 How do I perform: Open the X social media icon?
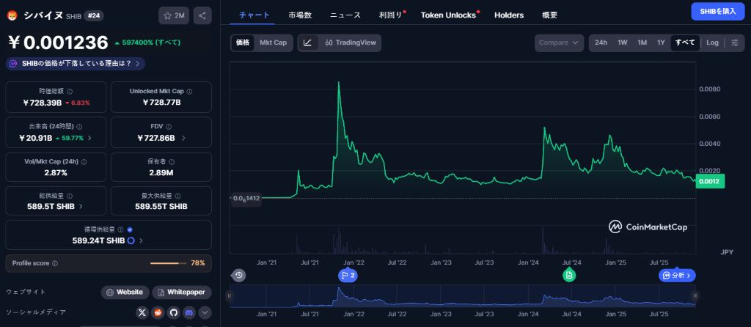[142, 312]
